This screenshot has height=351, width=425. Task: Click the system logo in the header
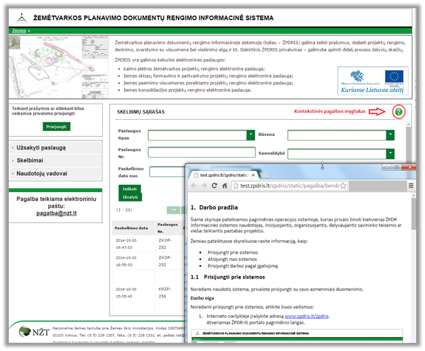pos(22,18)
